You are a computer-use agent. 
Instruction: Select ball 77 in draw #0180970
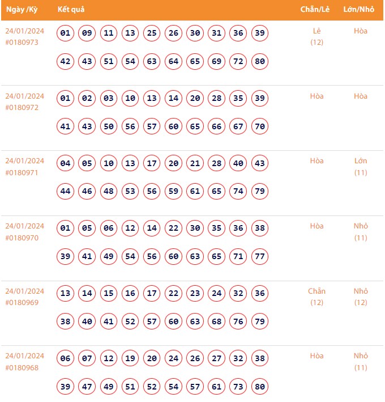[260, 256]
